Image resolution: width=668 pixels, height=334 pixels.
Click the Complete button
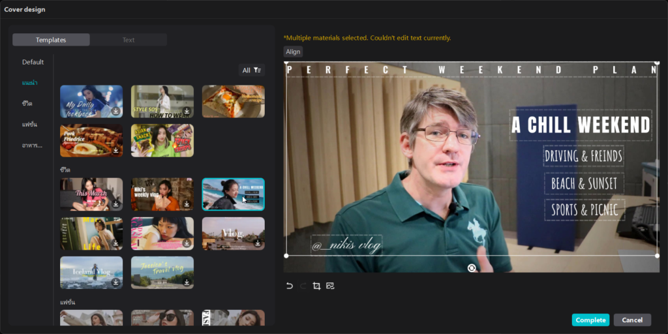tap(590, 320)
